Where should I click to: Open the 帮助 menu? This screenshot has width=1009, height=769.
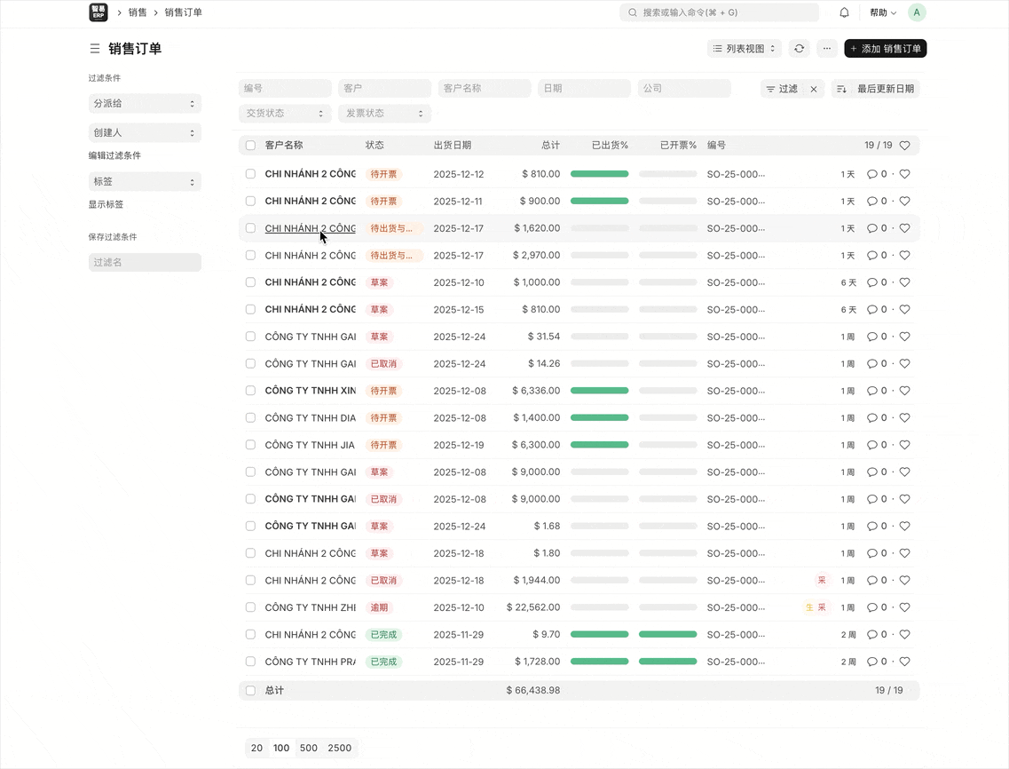(882, 12)
